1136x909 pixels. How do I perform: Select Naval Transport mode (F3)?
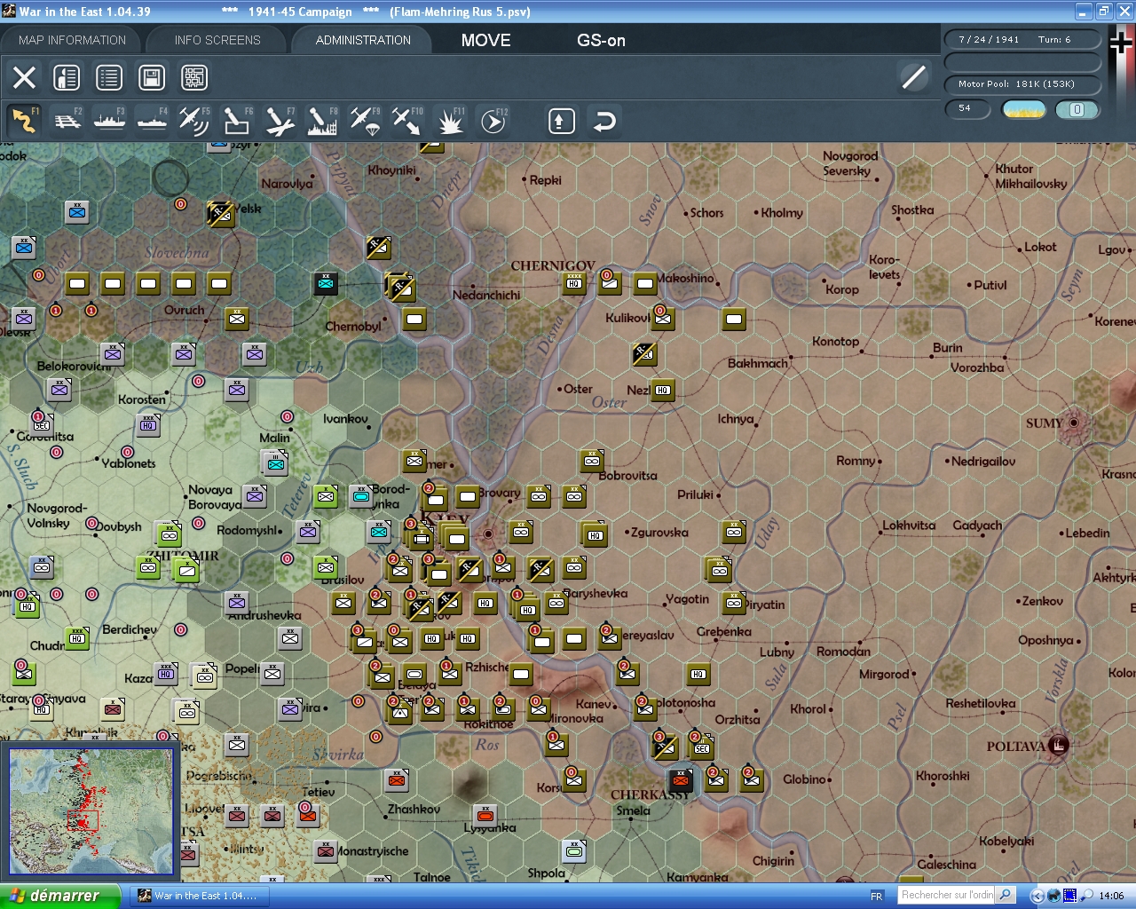coord(109,121)
